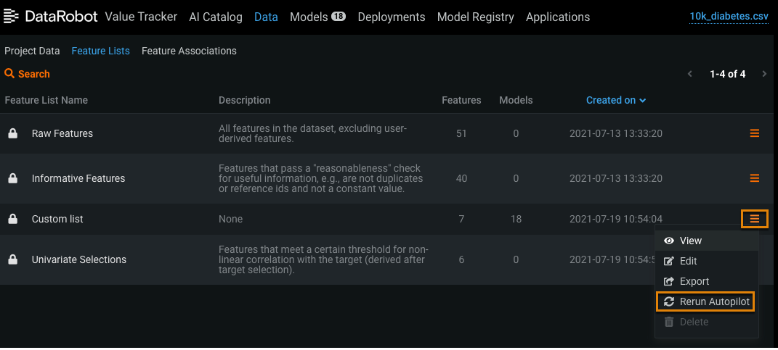Click the DataRobot logo icon
Viewport: 778px width, 350px height.
(12, 16)
